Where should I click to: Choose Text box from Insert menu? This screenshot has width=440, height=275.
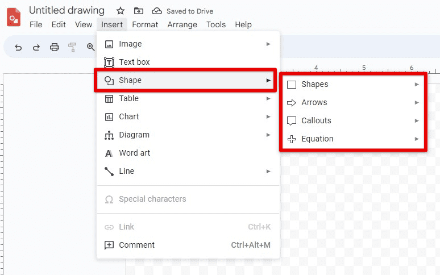point(188,62)
